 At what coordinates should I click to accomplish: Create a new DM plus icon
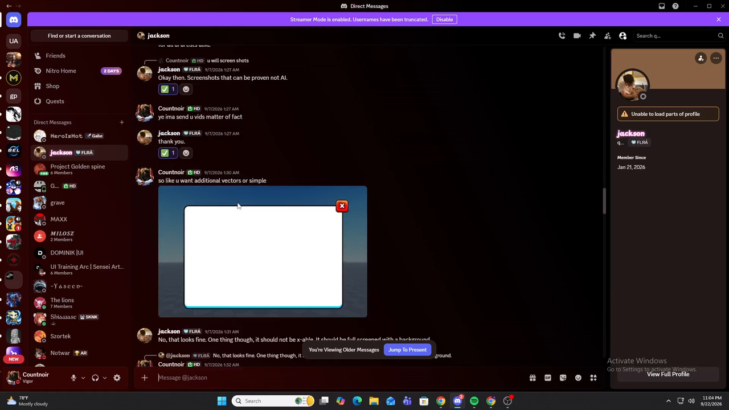[x=121, y=122]
